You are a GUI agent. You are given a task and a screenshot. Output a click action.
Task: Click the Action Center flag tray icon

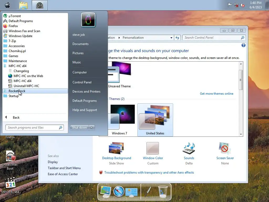point(230,5)
